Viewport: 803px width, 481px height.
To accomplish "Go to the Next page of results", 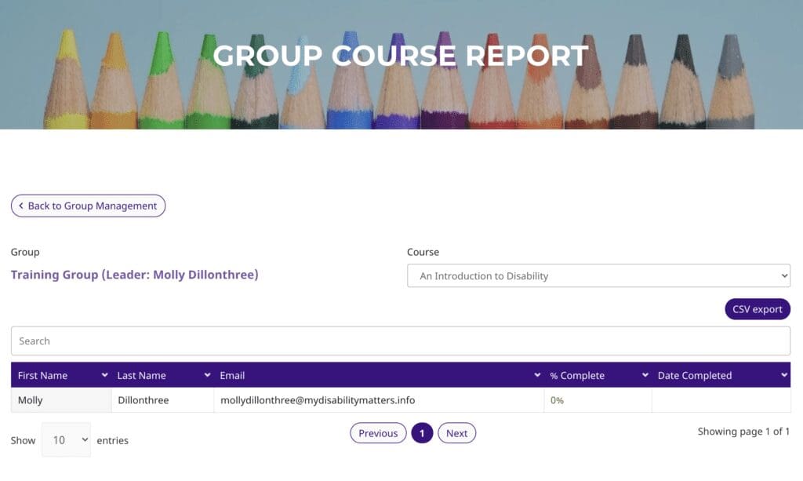I will 456,432.
